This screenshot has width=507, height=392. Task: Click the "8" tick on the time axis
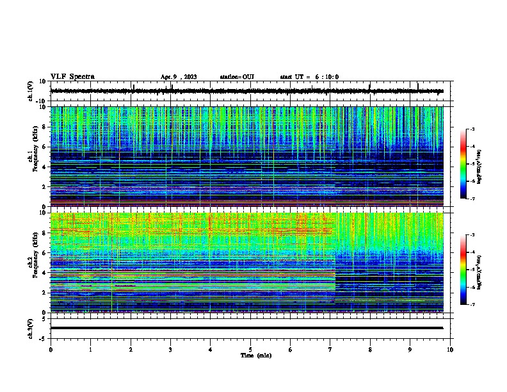[x=370, y=350]
